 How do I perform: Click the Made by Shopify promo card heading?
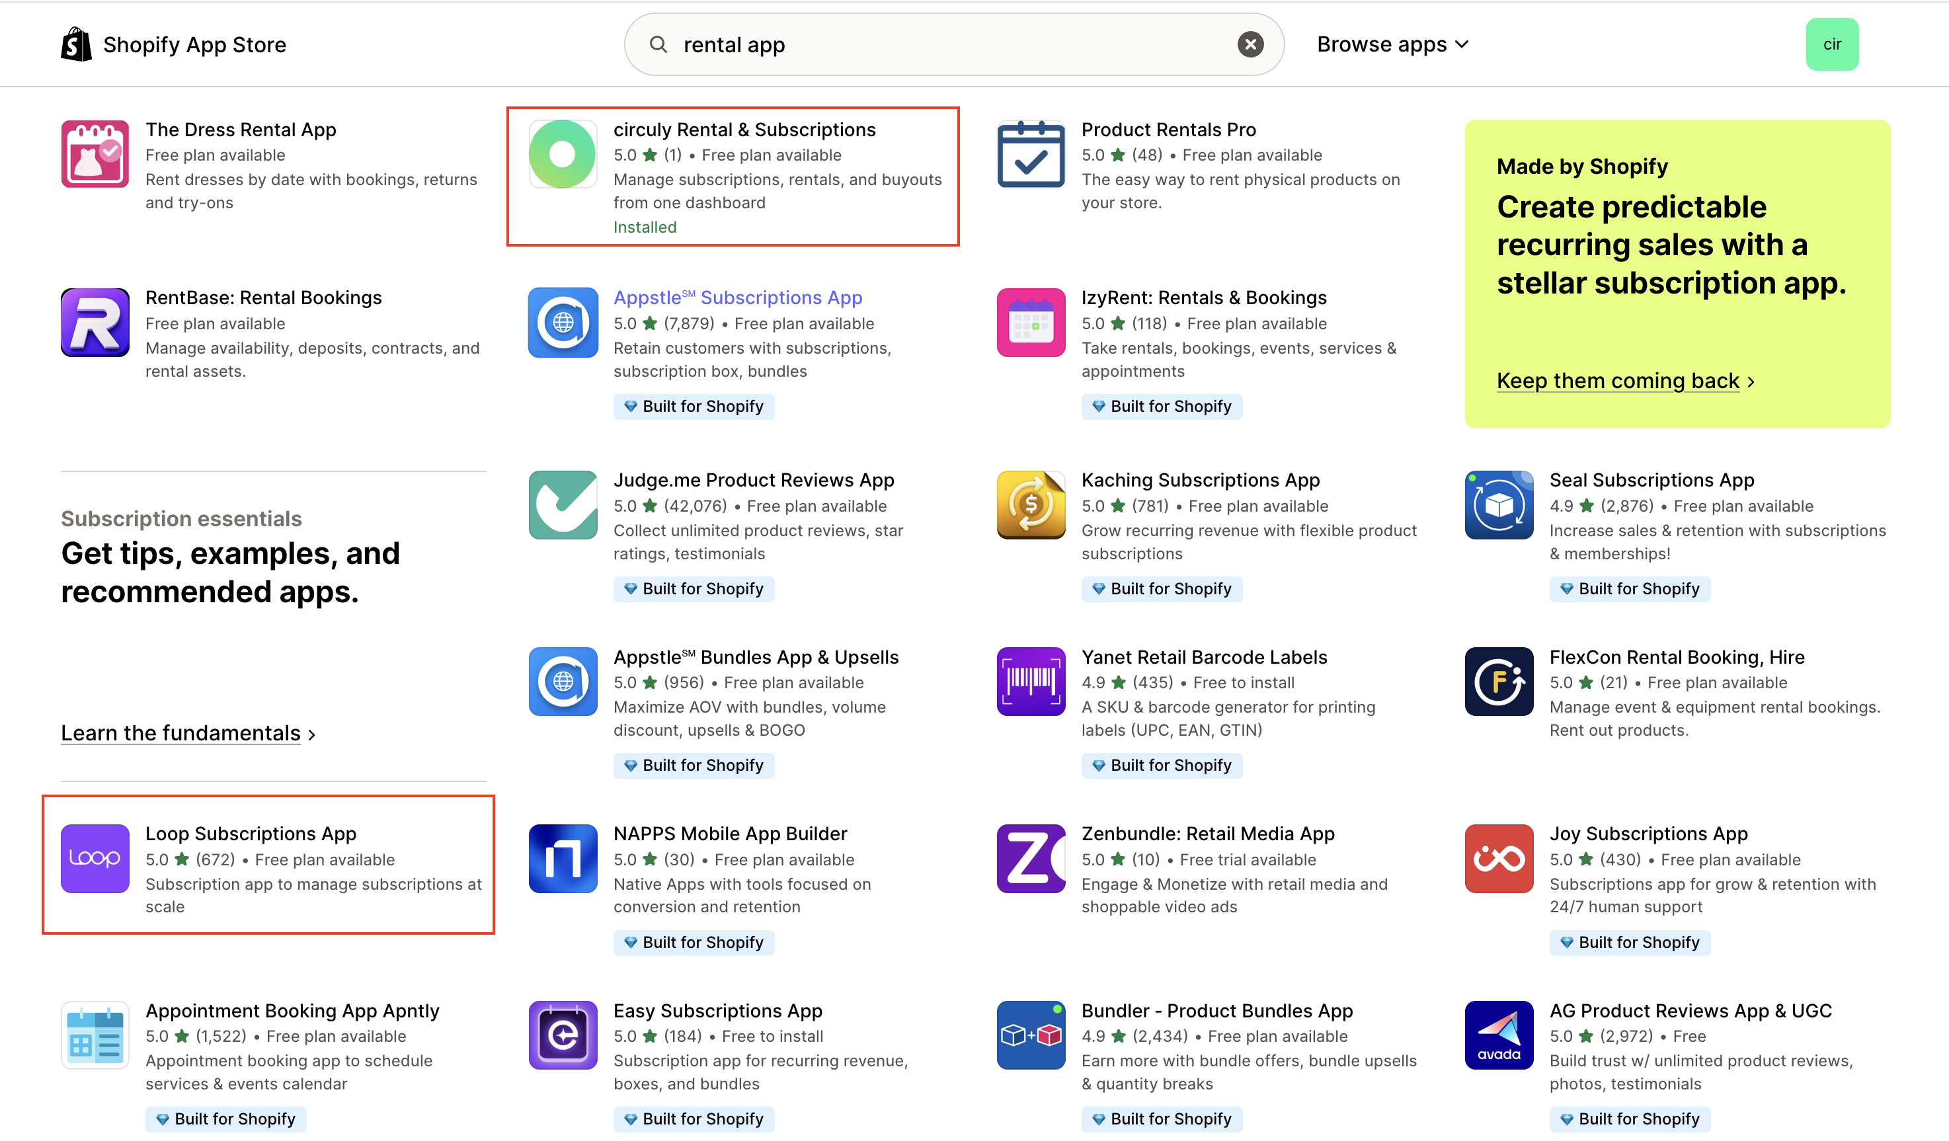1582,167
